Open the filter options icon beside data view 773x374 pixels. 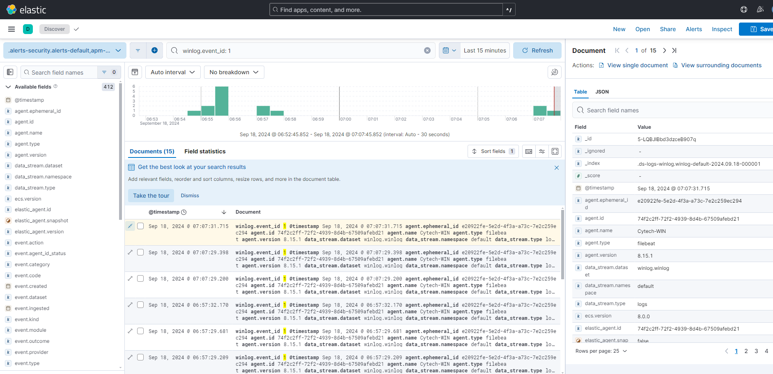pos(138,50)
